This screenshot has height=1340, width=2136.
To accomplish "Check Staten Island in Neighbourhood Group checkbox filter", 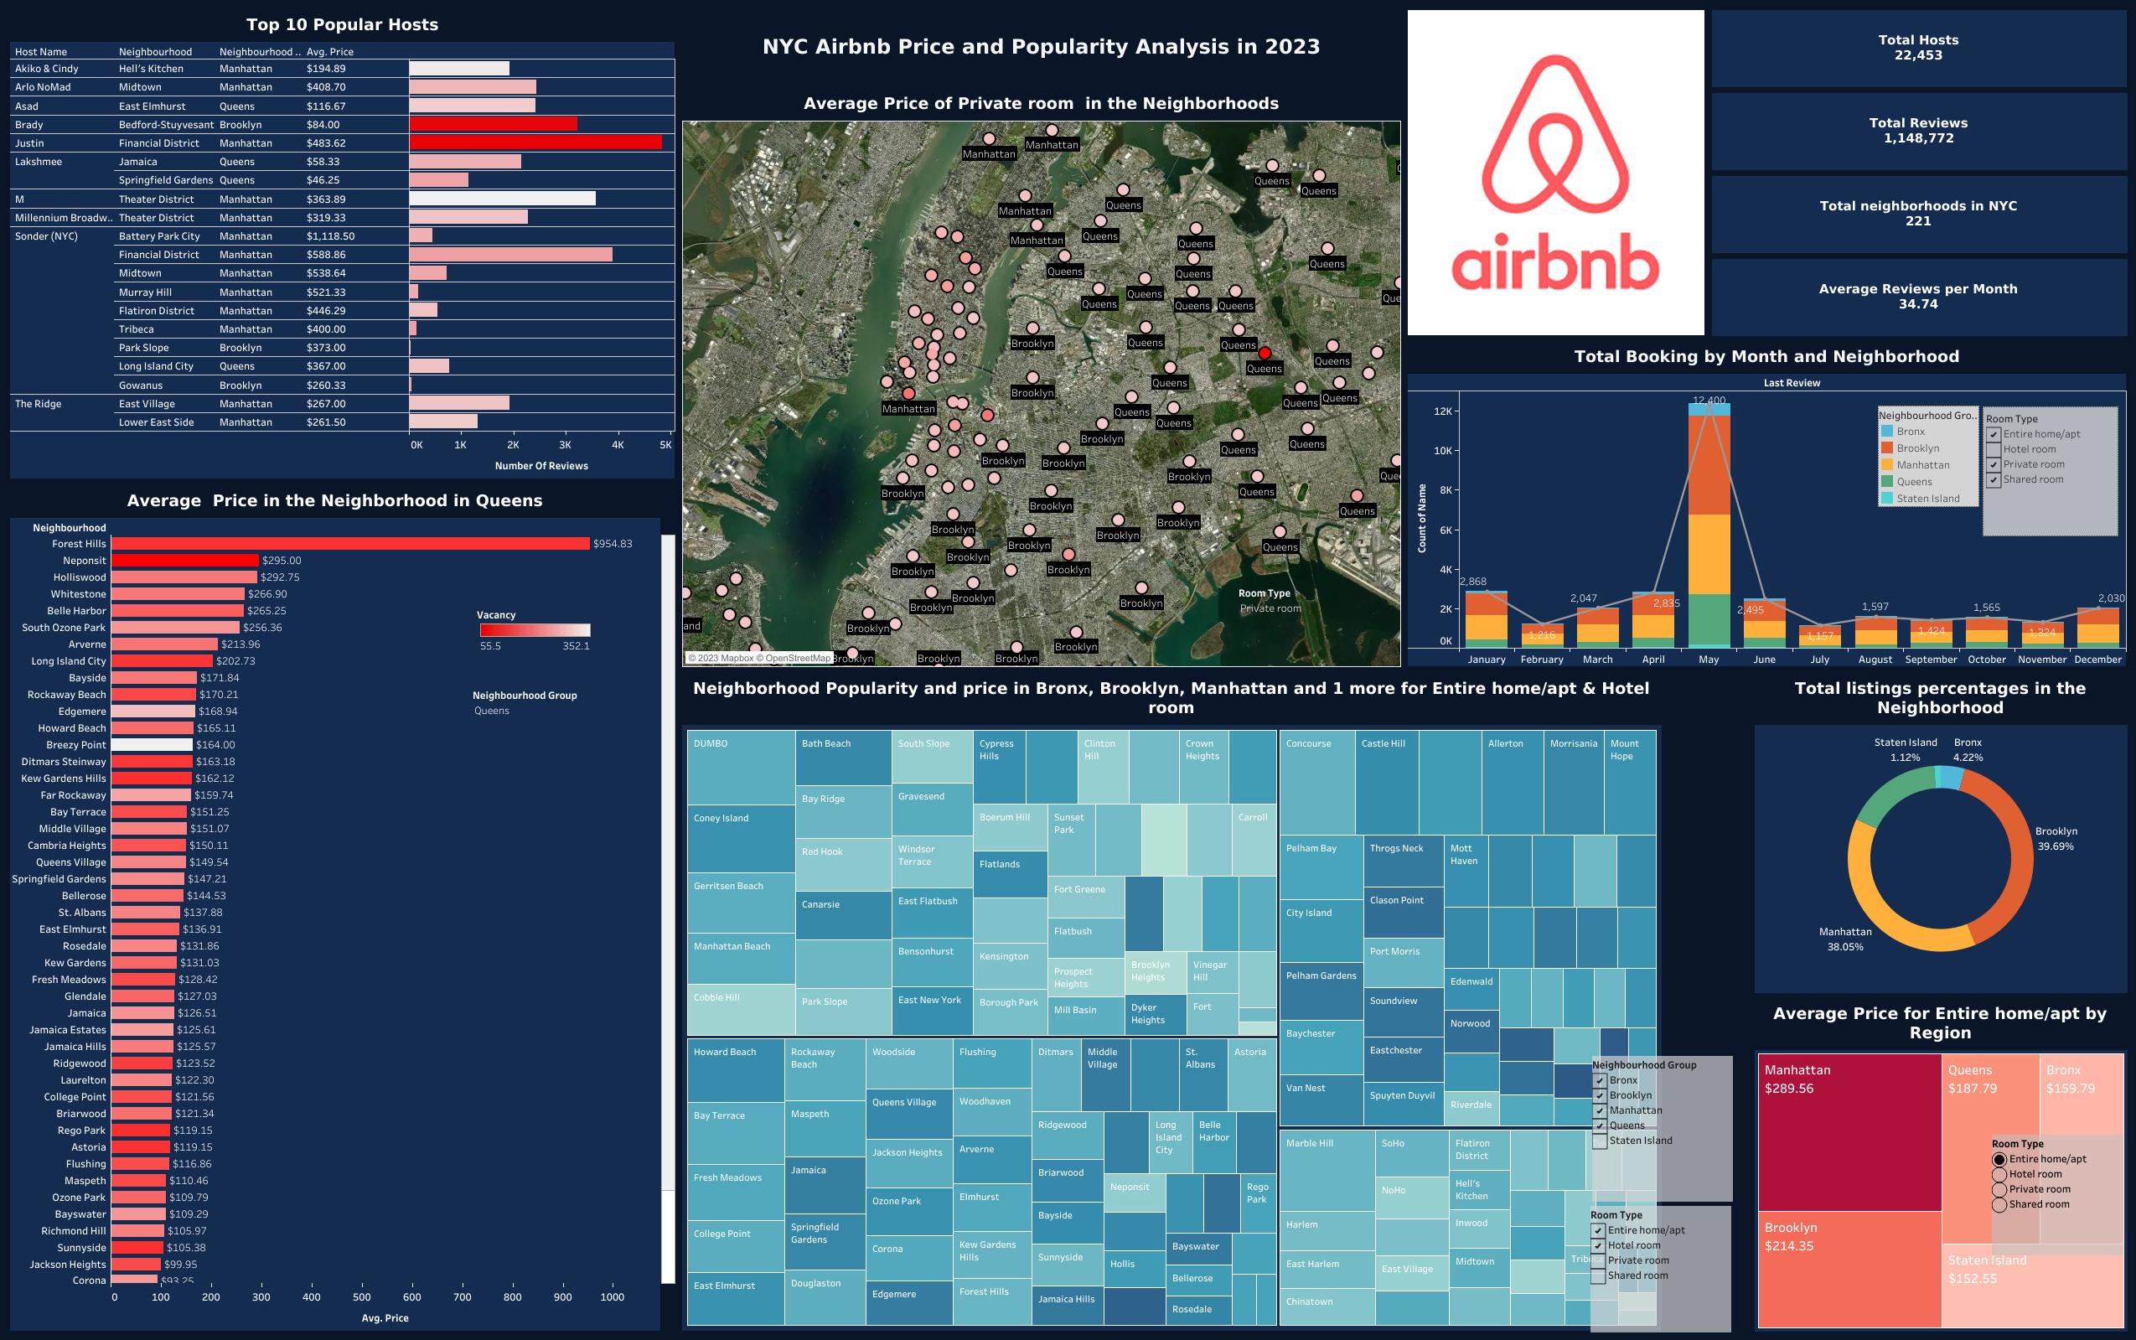I will [1600, 1141].
